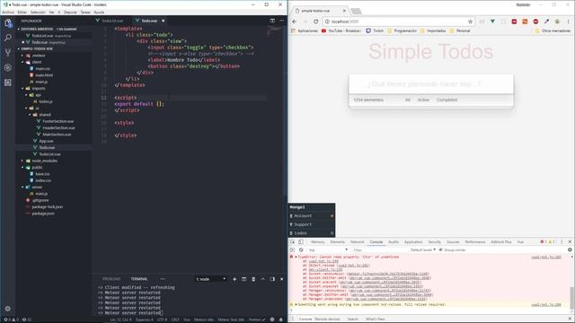Open the Search view in VS Code activity bar
Viewport: 575px width, 323px height.
click(x=8, y=38)
